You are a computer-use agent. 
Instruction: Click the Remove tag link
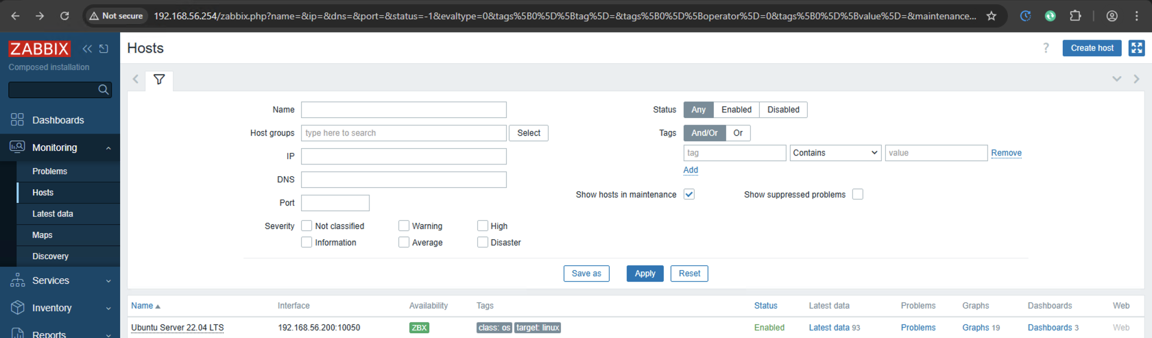click(x=1006, y=153)
